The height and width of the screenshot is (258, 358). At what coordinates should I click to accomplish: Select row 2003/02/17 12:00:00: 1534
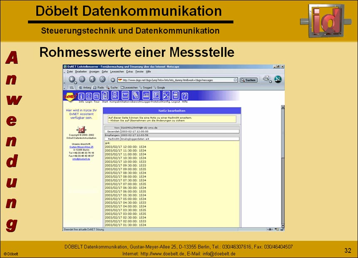coord(125,147)
